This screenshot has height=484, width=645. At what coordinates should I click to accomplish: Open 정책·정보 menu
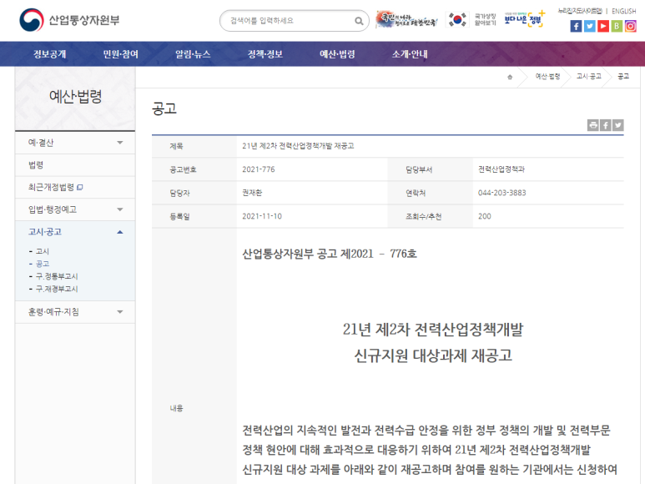[x=265, y=54]
